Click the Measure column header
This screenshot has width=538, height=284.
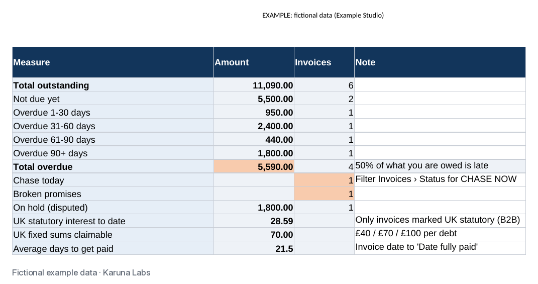(113, 62)
